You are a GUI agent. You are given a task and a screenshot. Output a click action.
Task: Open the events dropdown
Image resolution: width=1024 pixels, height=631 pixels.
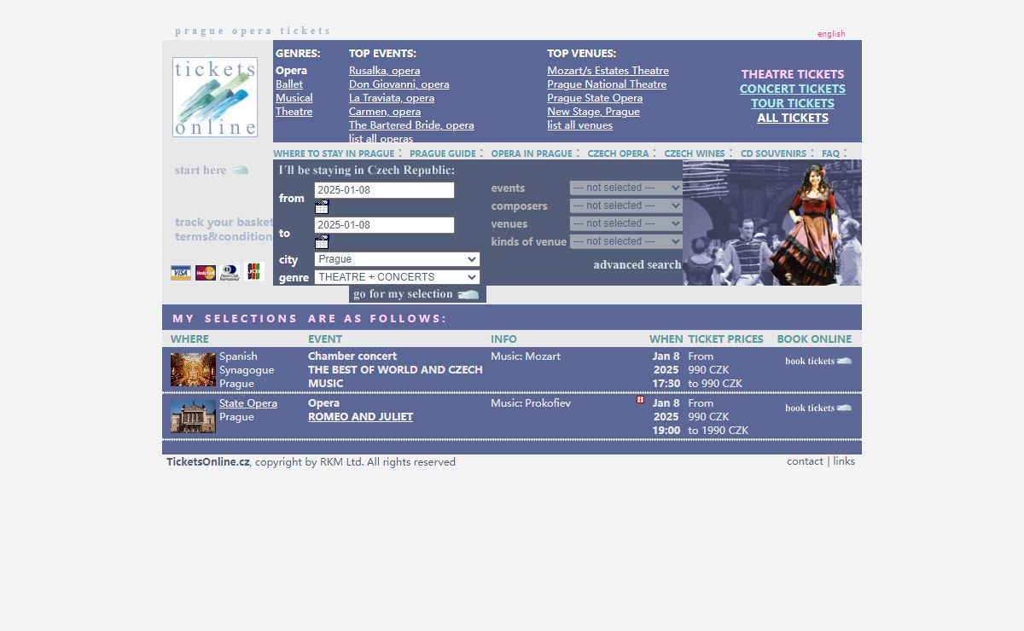click(x=626, y=188)
